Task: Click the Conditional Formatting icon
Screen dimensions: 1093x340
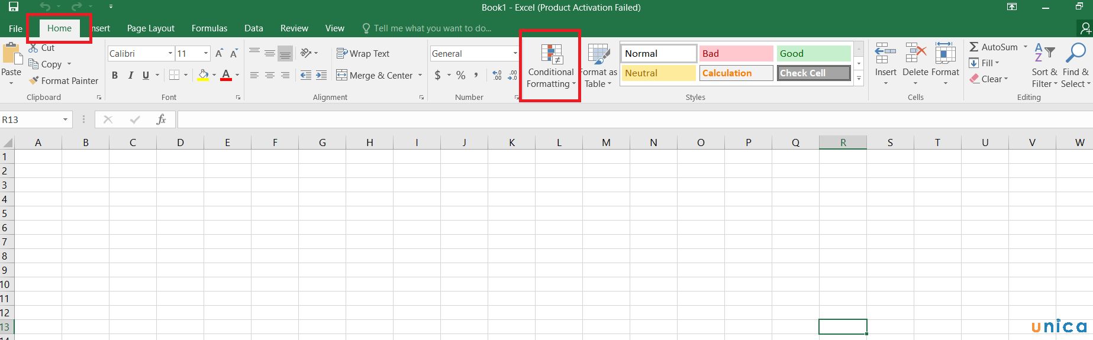Action: pyautogui.click(x=551, y=54)
